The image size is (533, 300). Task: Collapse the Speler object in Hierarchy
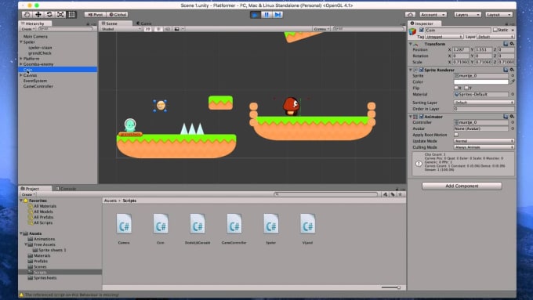click(x=21, y=42)
